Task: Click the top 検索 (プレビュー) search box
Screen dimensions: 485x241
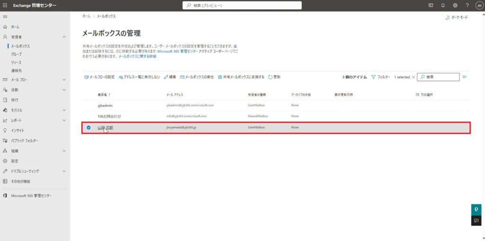Action: (x=242, y=6)
